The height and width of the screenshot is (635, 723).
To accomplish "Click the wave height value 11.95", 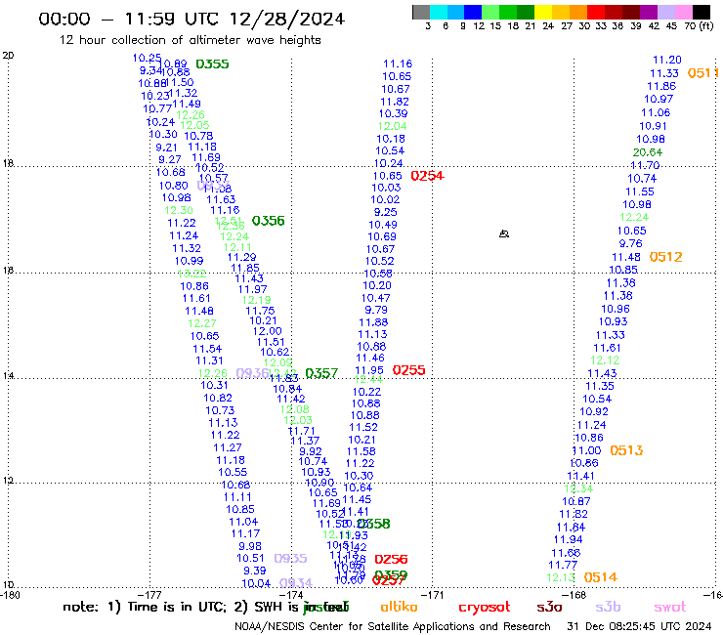I will pos(369,370).
